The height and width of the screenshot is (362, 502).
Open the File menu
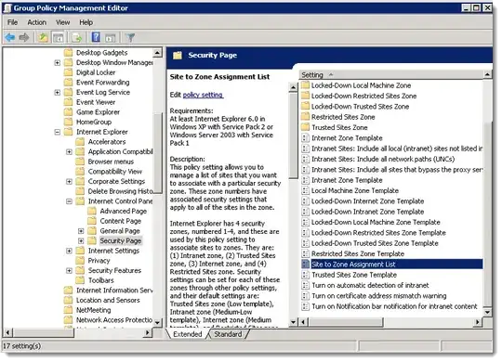(x=12, y=22)
